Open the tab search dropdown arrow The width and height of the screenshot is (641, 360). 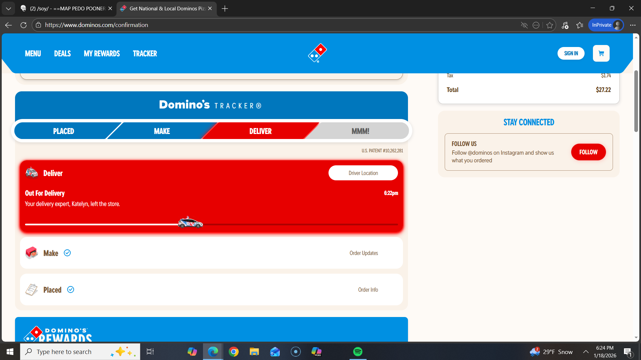pyautogui.click(x=8, y=8)
